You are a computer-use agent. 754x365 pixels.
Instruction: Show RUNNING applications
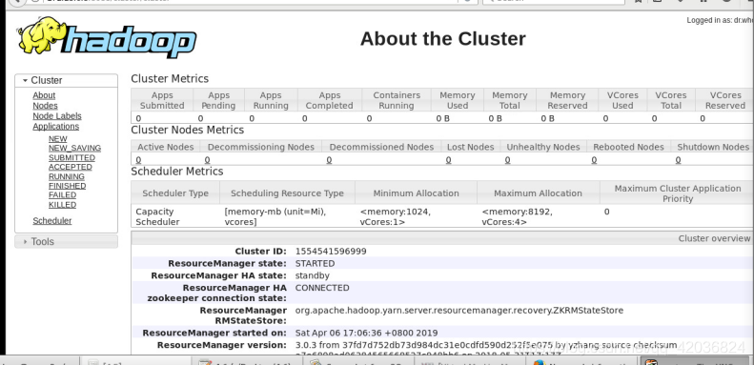[67, 176]
